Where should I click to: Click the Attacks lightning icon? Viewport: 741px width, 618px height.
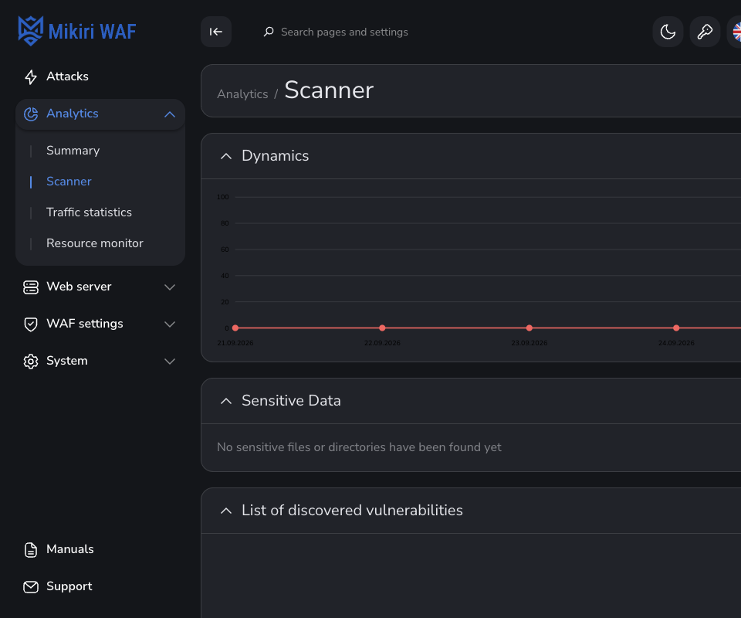pos(31,76)
